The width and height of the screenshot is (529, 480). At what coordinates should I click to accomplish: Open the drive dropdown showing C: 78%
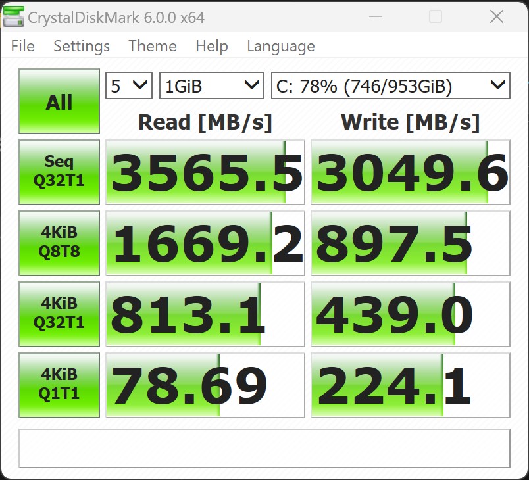[391, 85]
